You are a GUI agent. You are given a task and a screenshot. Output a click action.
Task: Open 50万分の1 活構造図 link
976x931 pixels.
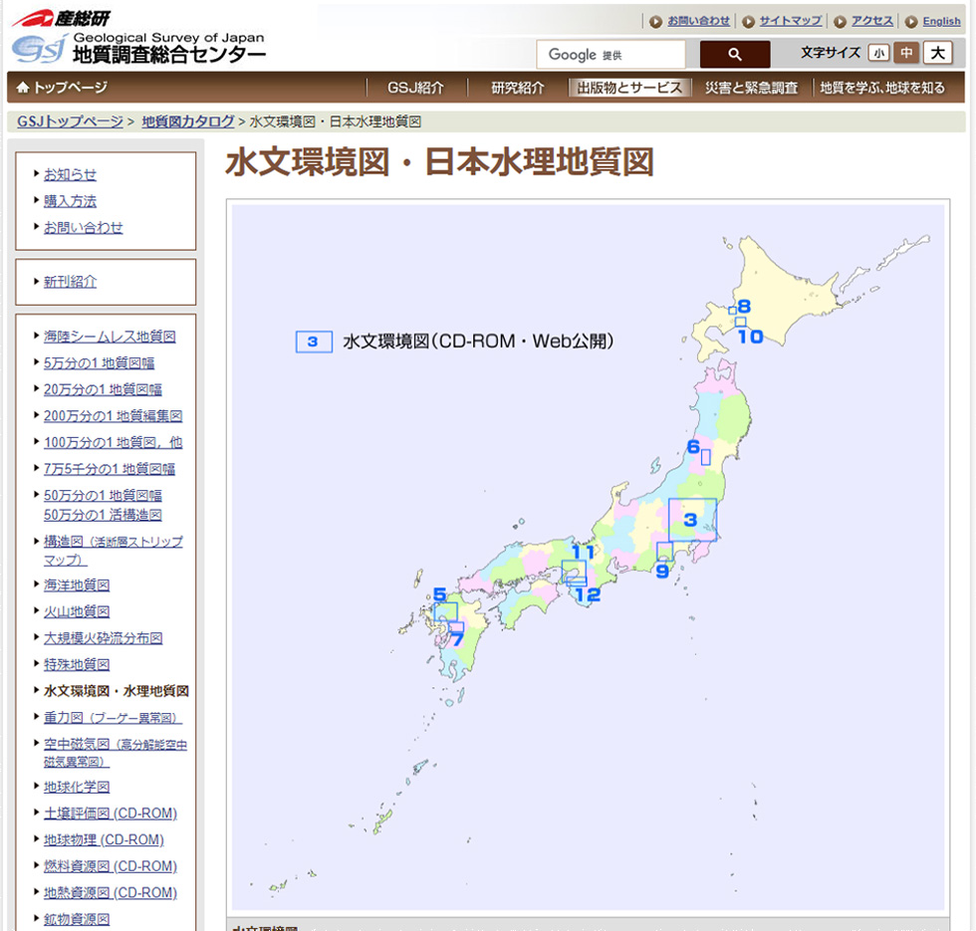103,515
